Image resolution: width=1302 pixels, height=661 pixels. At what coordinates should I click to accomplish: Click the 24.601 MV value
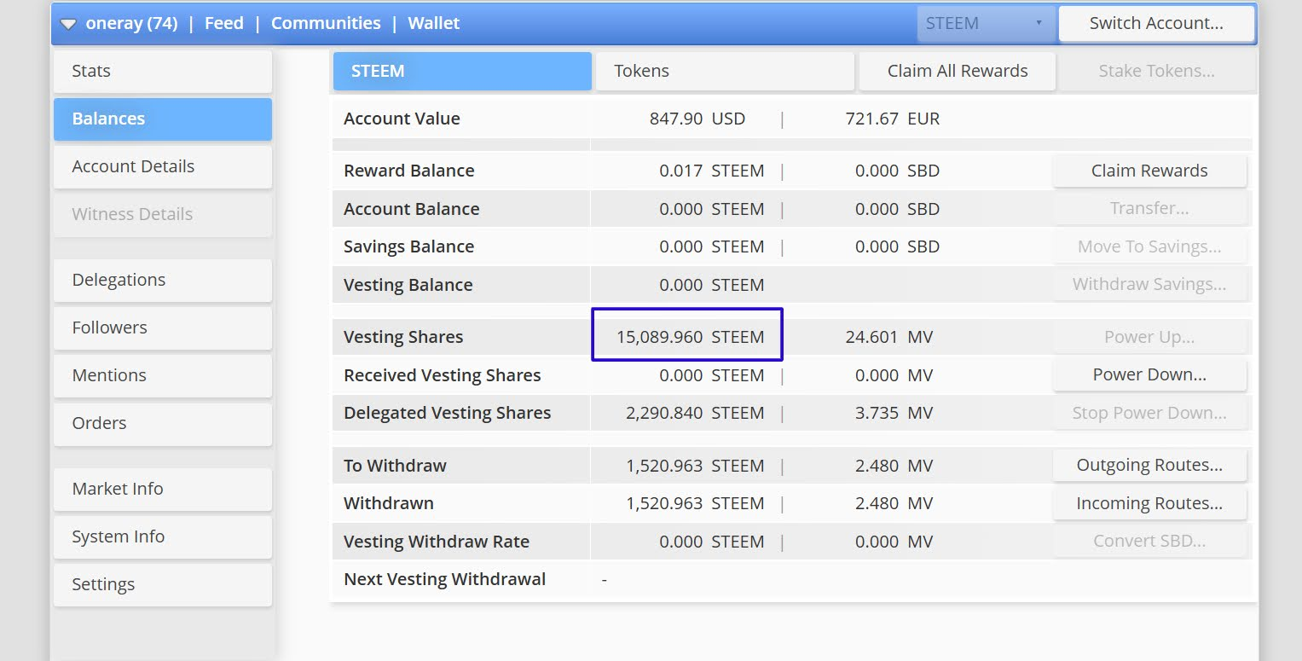coord(889,337)
